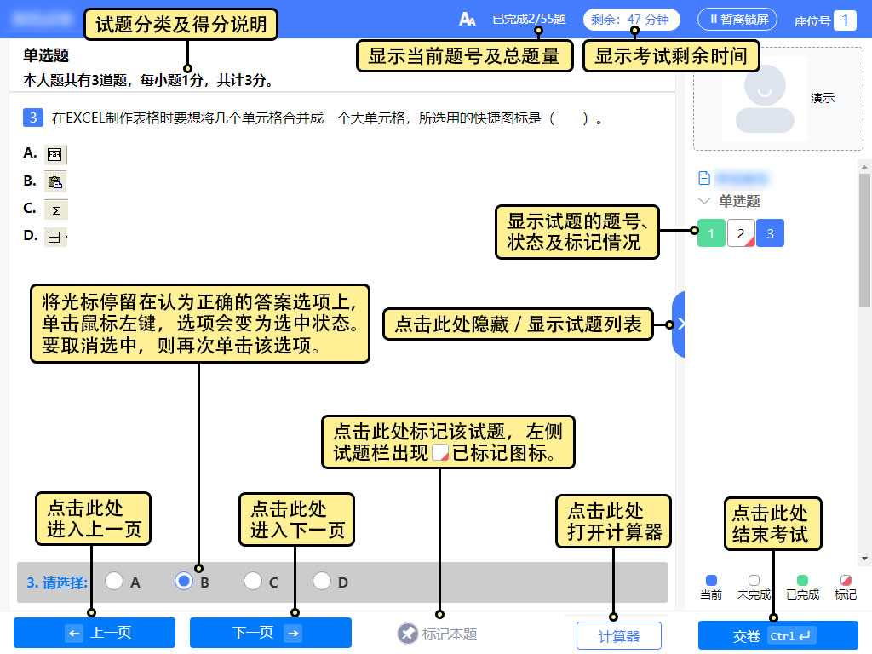Mark this question with 标记本题

(x=438, y=634)
